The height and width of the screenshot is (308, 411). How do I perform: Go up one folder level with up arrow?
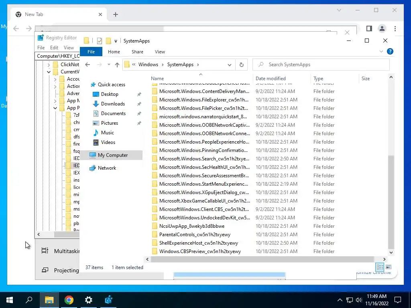tap(117, 65)
